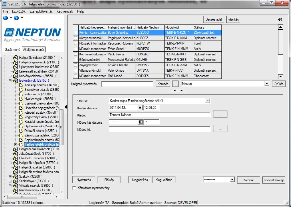
Task: Click the Kivonat előkép button
Action: click(x=274, y=180)
